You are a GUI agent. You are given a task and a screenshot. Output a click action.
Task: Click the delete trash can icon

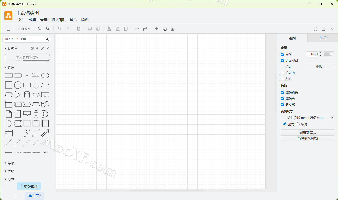pos(79,29)
